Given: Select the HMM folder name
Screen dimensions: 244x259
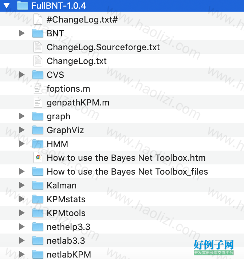Looking at the screenshot, I should pyautogui.click(x=58, y=144).
